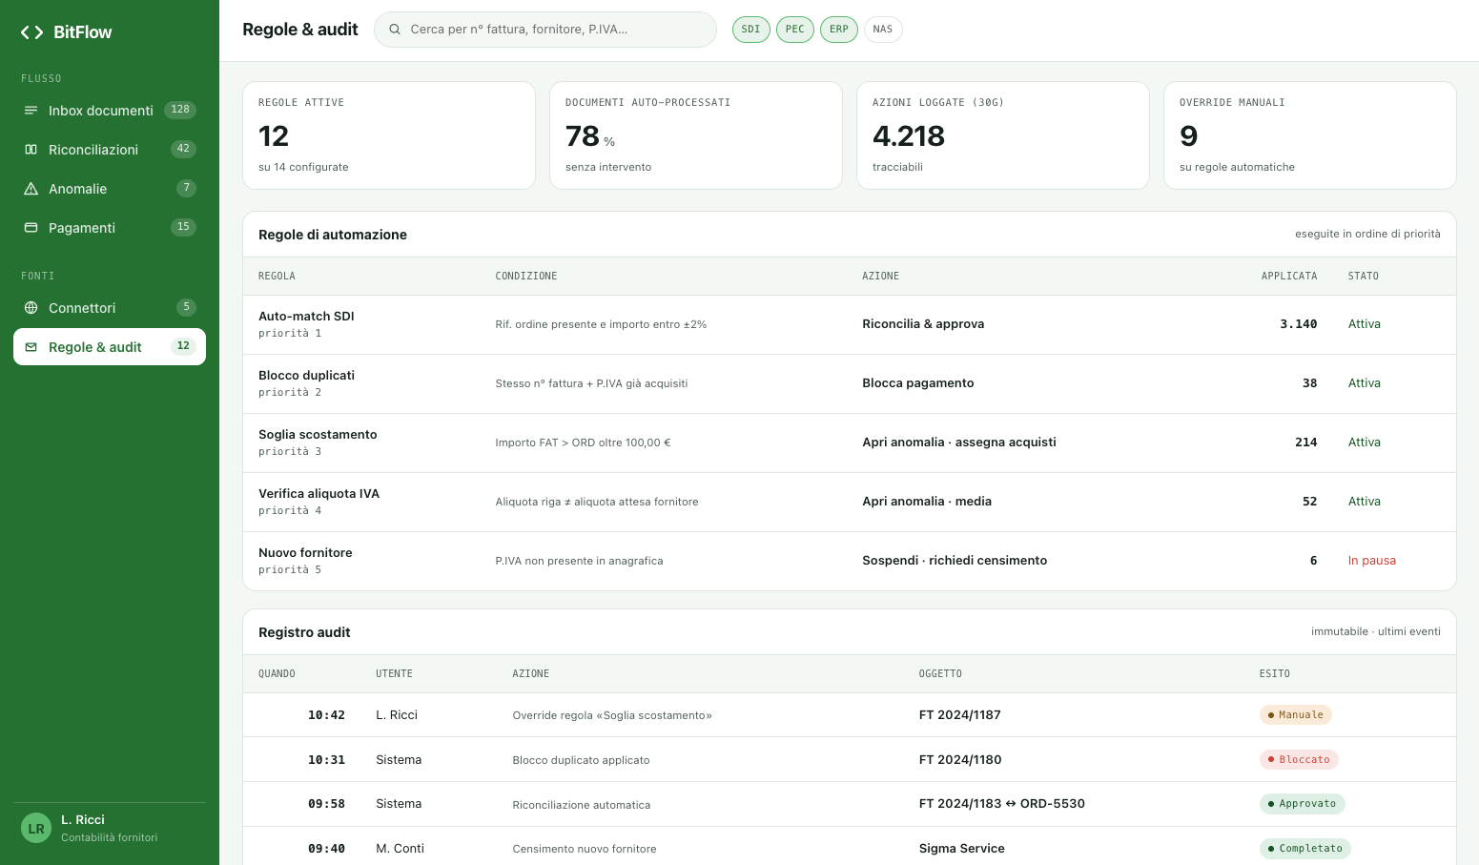Screen dimensions: 1479x865
Task: Click the L. Ricci profile footer
Action: pos(110,829)
